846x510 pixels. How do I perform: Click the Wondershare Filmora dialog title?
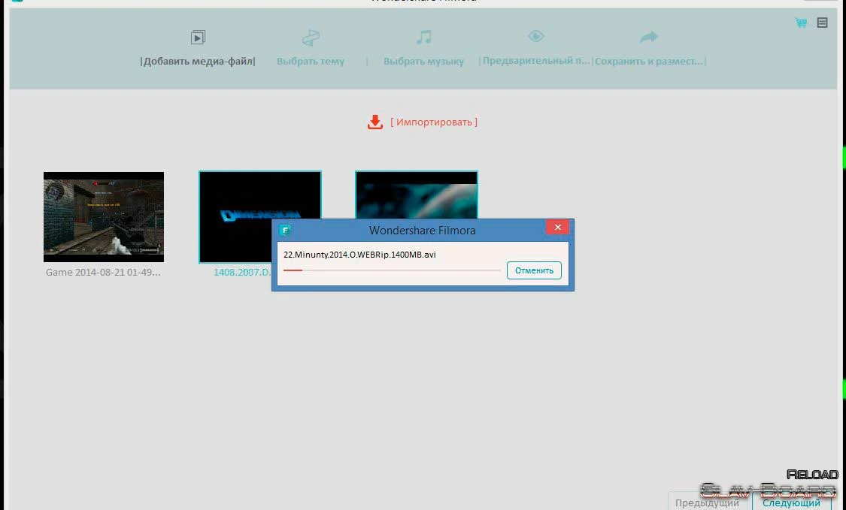422,230
